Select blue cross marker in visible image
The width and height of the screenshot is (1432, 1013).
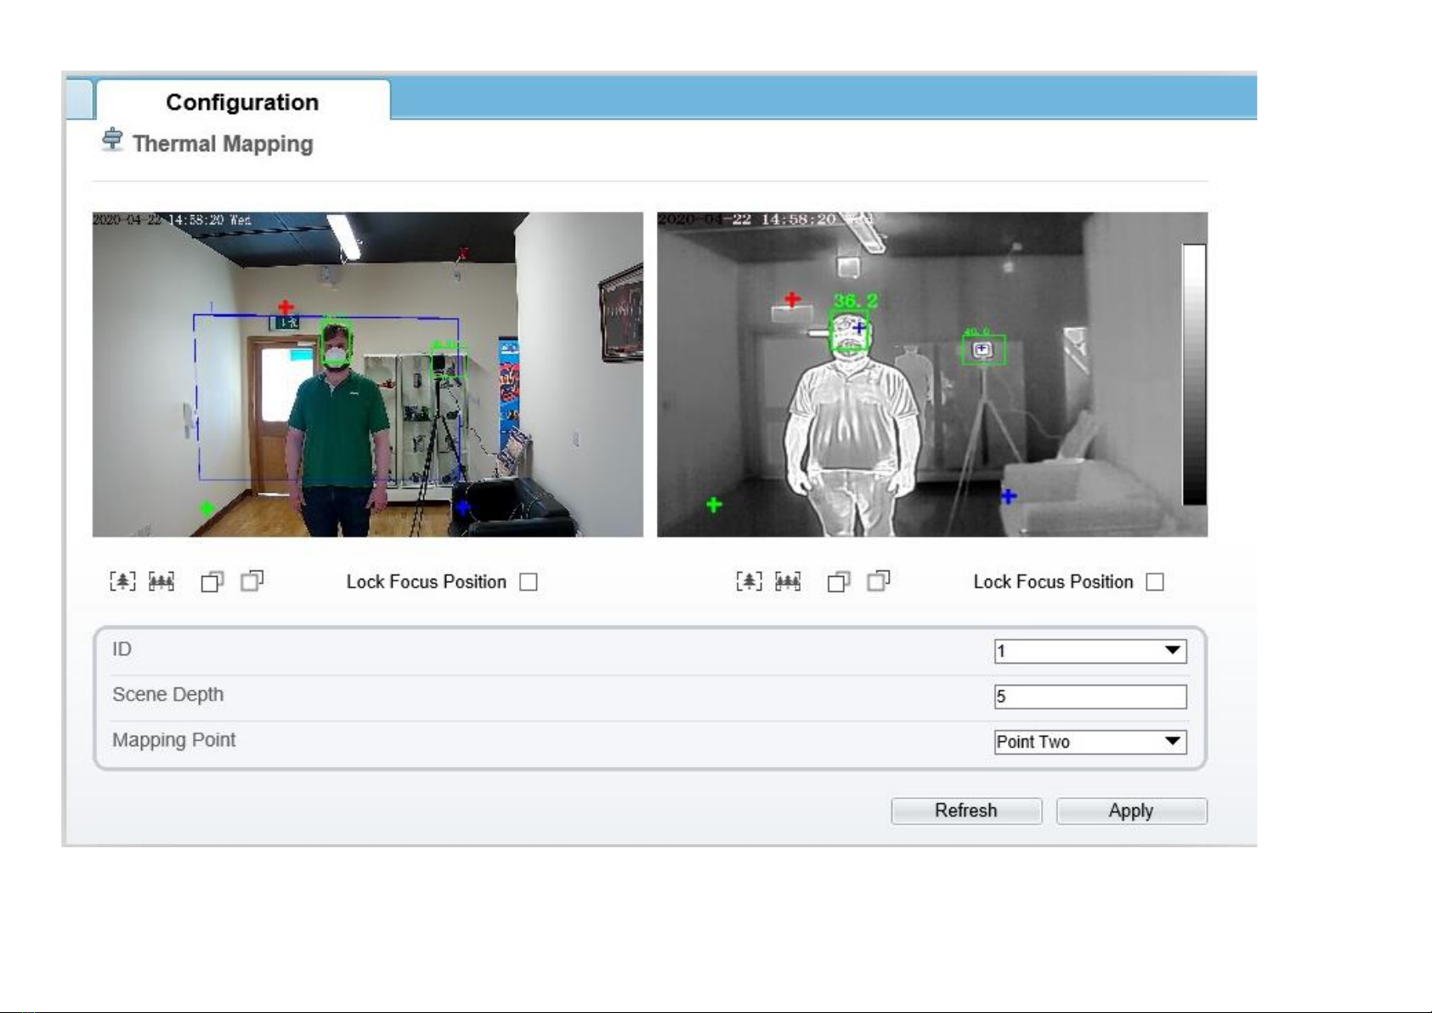[x=463, y=507]
